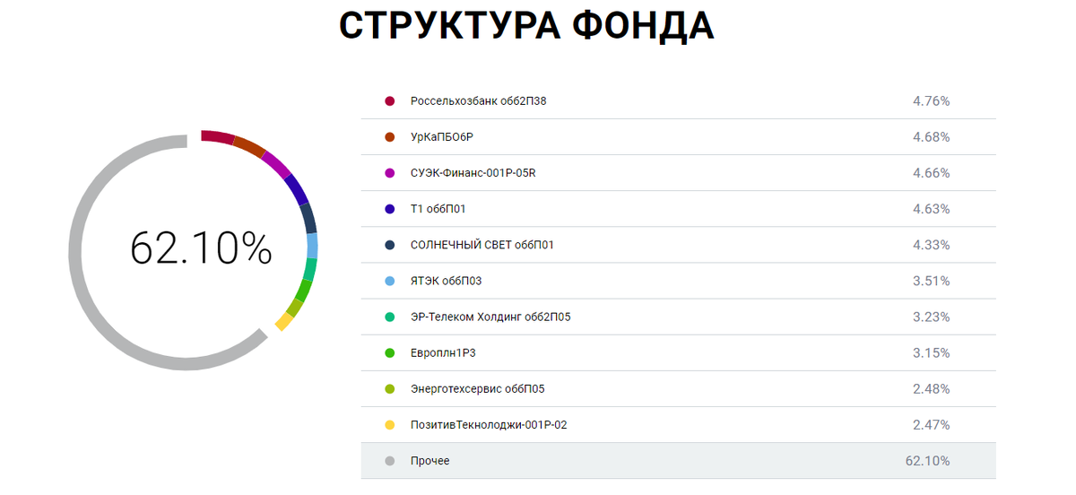Image resolution: width=1076 pixels, height=495 pixels.
Task: Select the Россельхозбанк об62П38 row label
Action: (478, 101)
